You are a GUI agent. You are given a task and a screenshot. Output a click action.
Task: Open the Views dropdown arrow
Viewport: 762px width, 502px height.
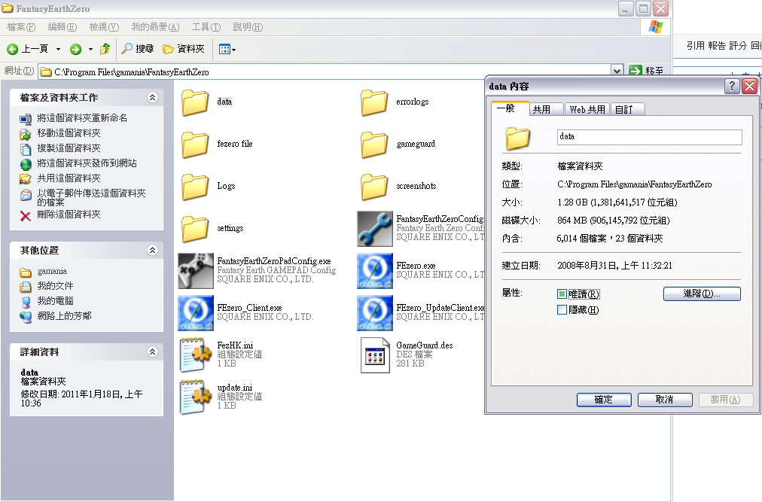[233, 50]
